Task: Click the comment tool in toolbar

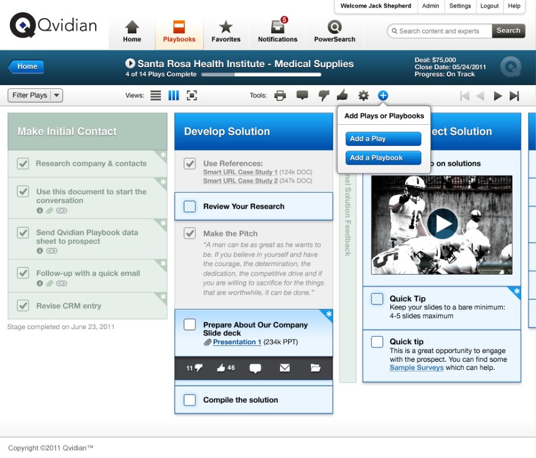Action: coord(302,96)
